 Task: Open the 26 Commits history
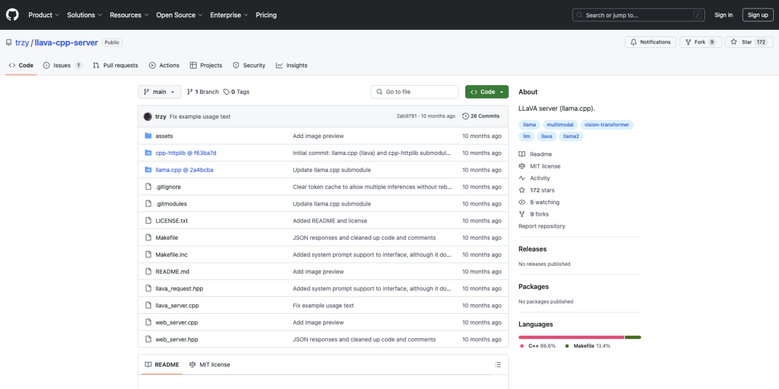481,117
